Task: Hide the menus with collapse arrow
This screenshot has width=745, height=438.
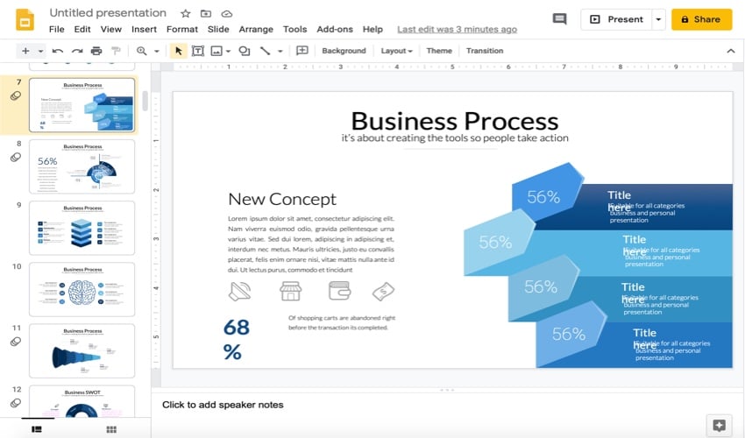Action: 730,51
